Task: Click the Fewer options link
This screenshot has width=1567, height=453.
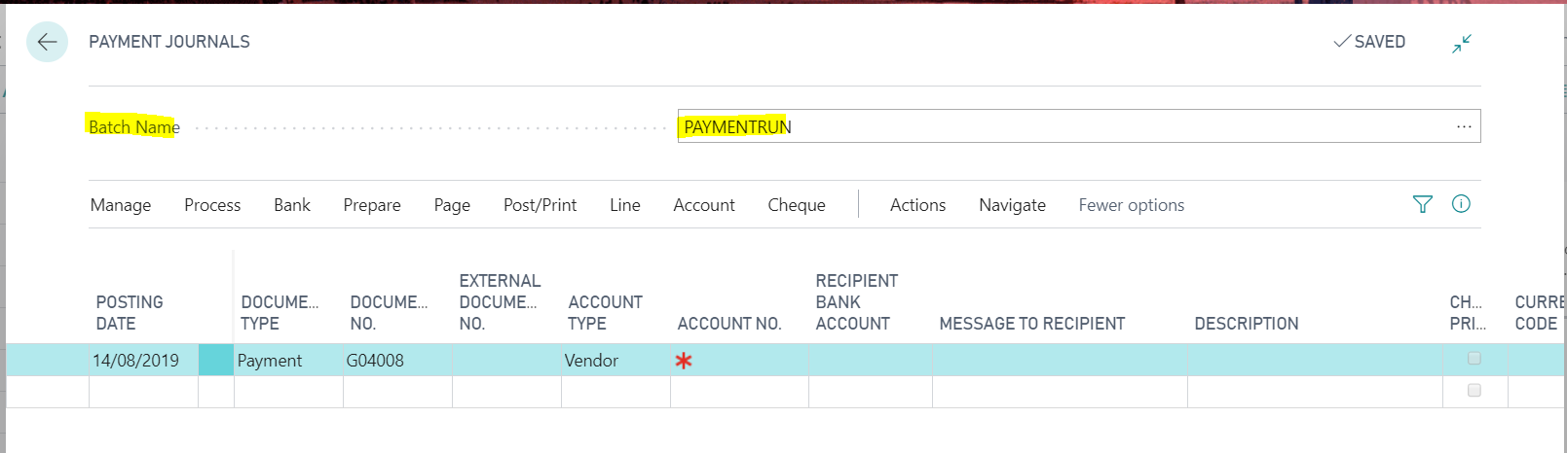Action: click(x=1131, y=205)
